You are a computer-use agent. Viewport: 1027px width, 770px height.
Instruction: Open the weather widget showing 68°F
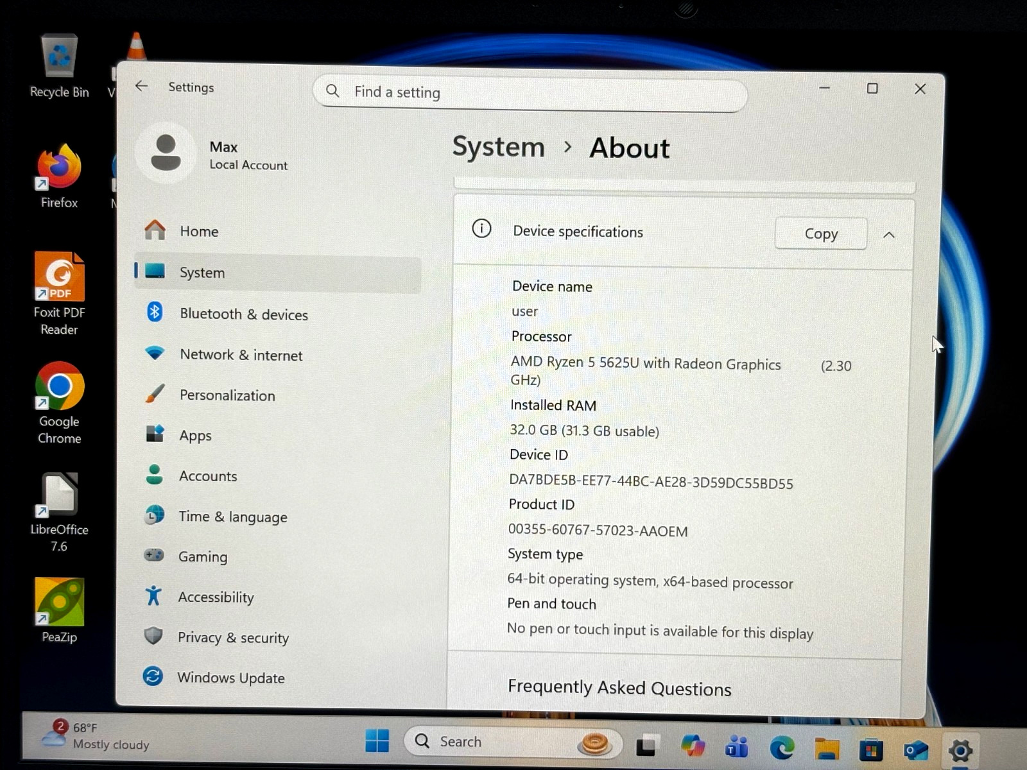click(98, 736)
